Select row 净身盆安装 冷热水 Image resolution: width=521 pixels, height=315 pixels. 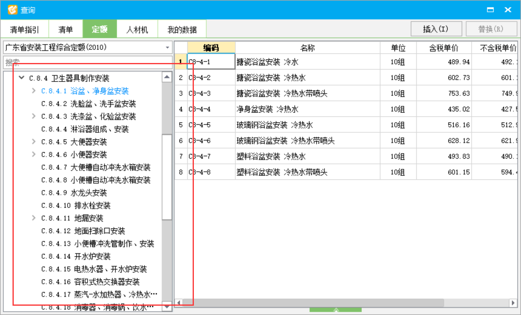(x=308, y=109)
